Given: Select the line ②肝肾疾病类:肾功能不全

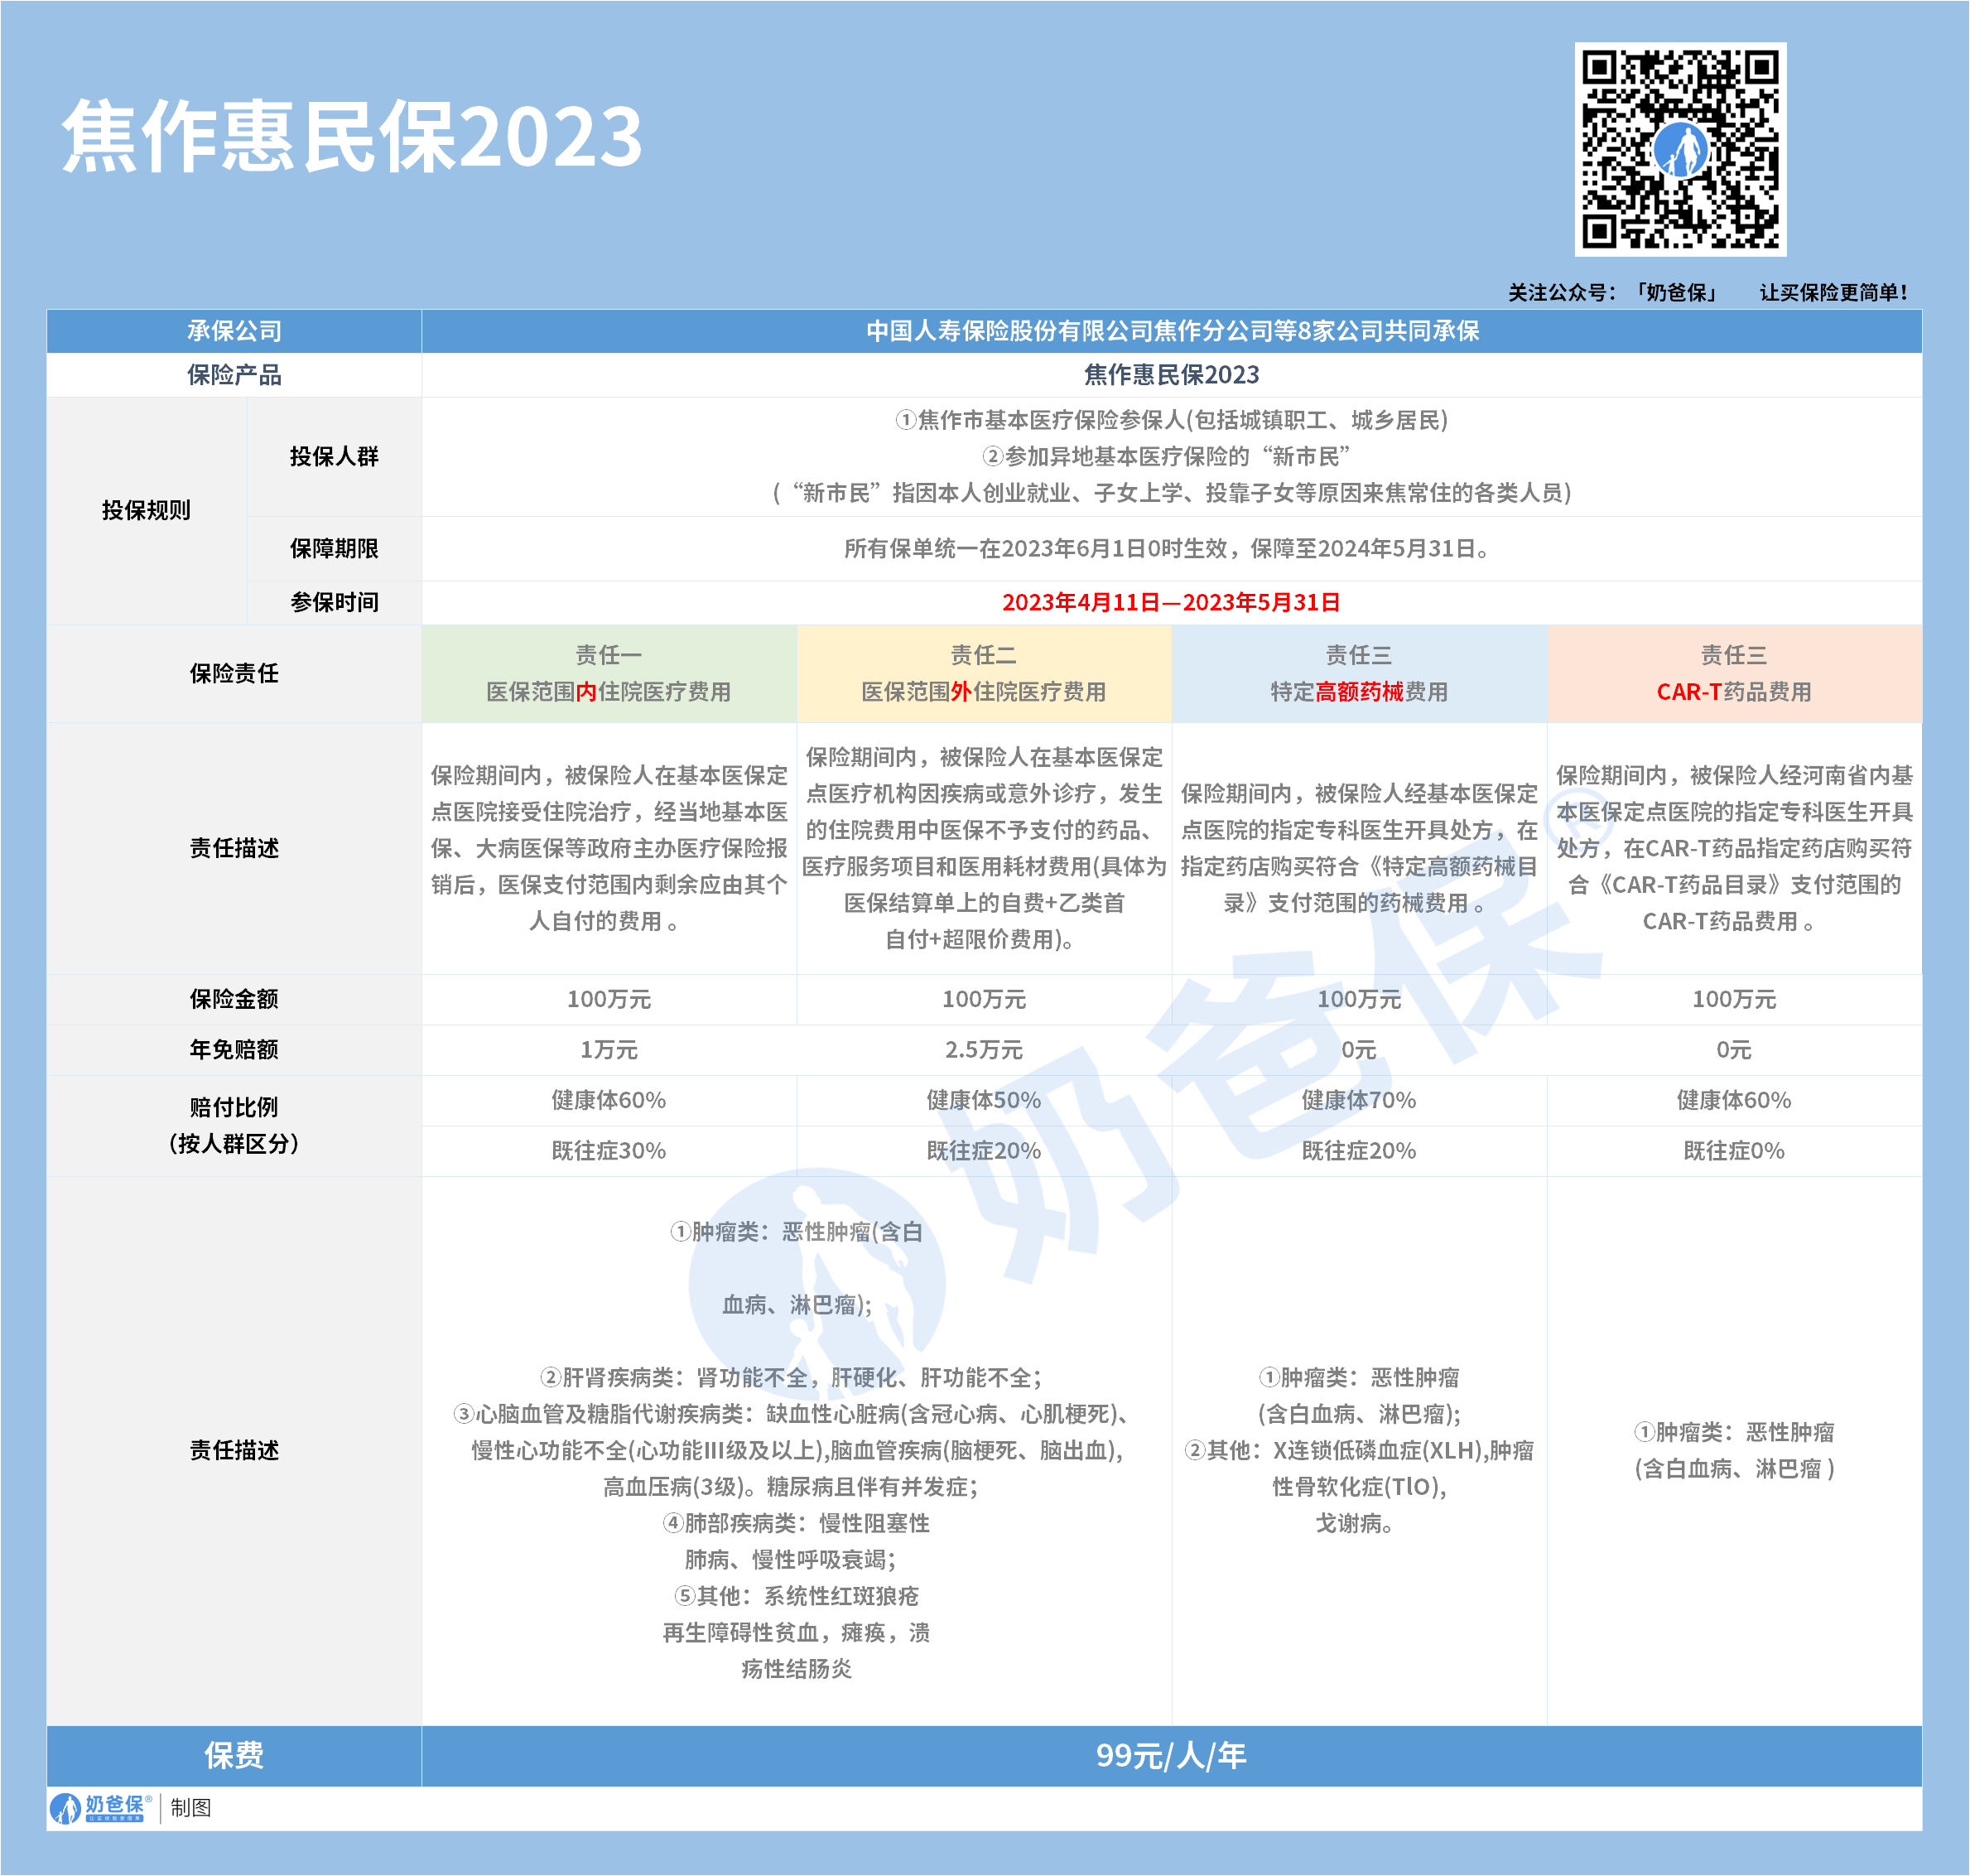Looking at the screenshot, I should click(791, 1377).
